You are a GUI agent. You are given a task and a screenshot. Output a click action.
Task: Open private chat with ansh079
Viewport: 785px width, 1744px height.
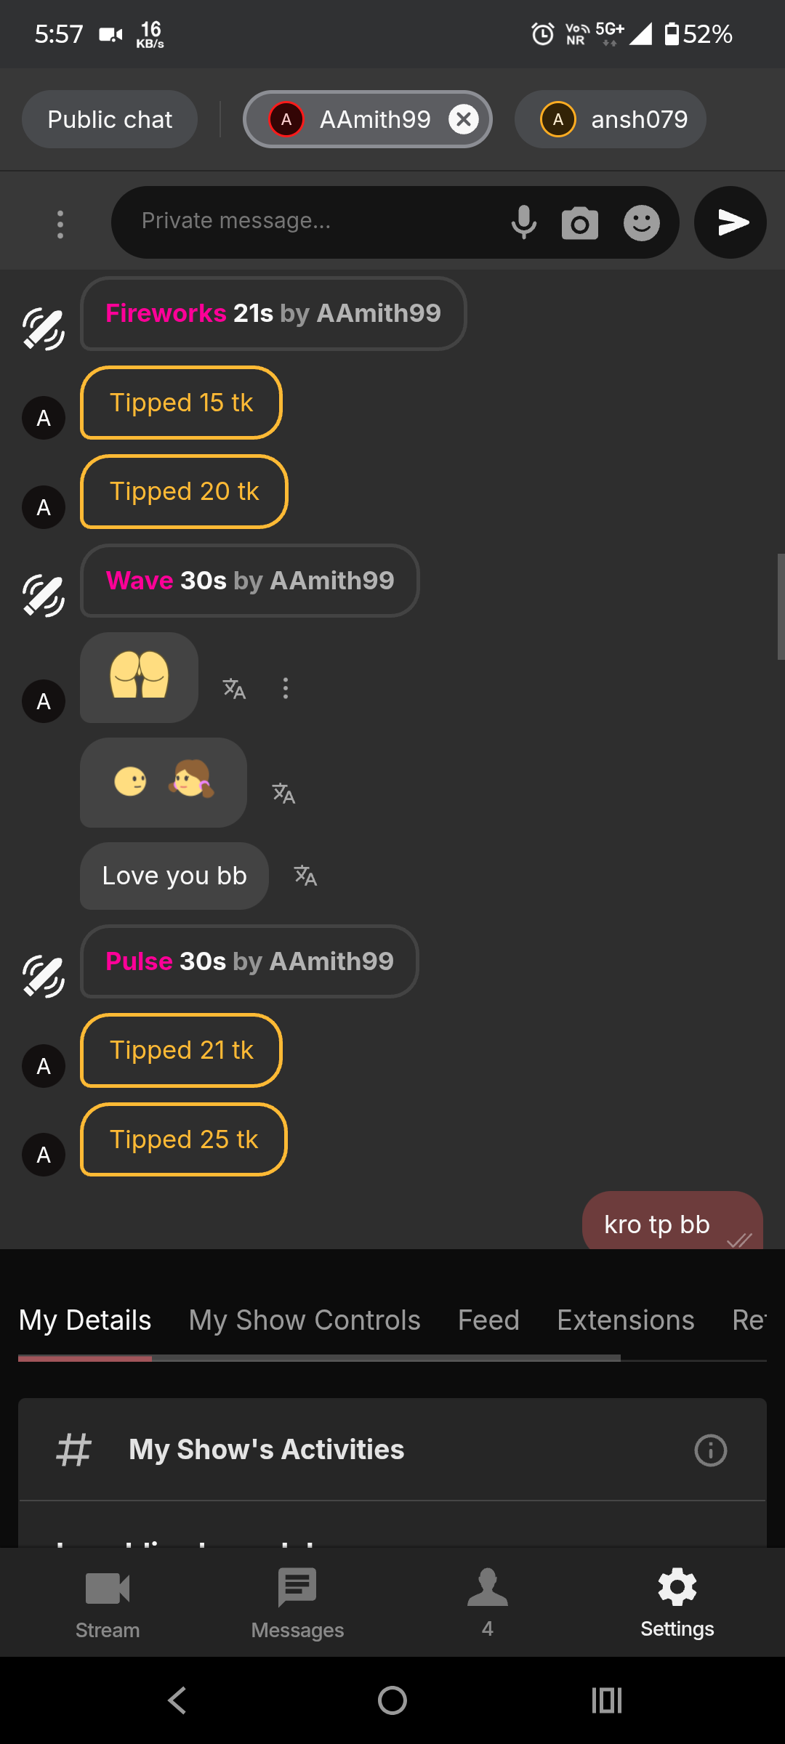pyautogui.click(x=611, y=119)
